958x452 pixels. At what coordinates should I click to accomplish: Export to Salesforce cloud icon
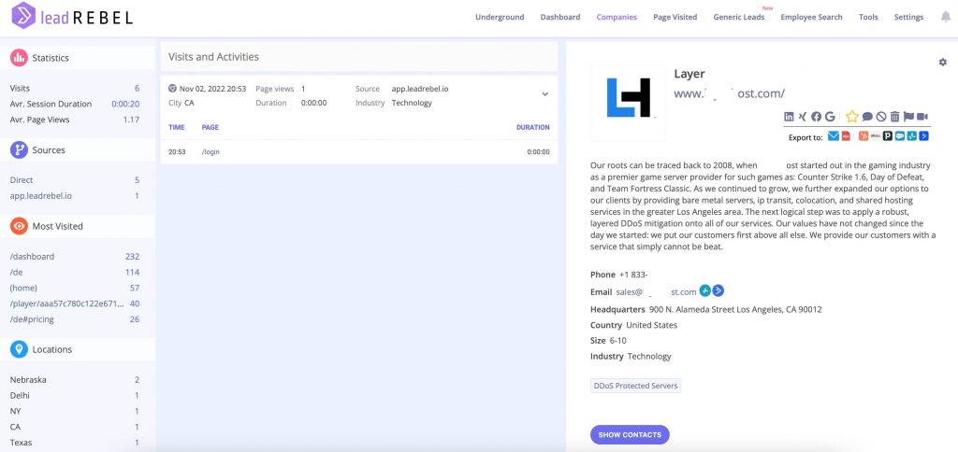point(900,136)
